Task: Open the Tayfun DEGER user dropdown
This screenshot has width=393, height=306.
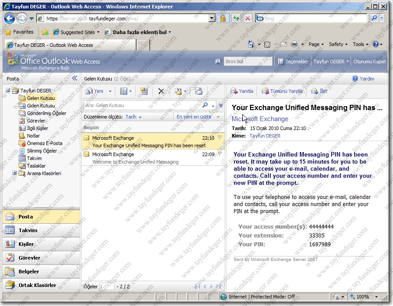Action: [x=331, y=61]
